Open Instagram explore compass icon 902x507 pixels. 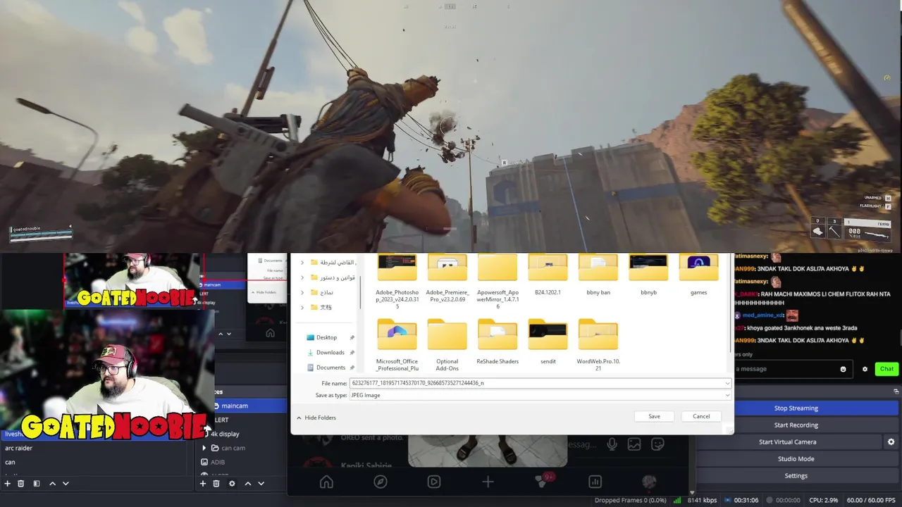(x=380, y=482)
